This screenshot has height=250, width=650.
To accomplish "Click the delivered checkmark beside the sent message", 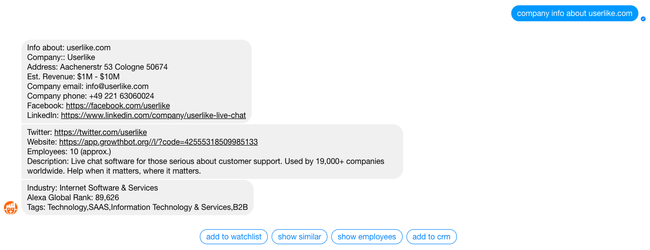I will [x=643, y=19].
